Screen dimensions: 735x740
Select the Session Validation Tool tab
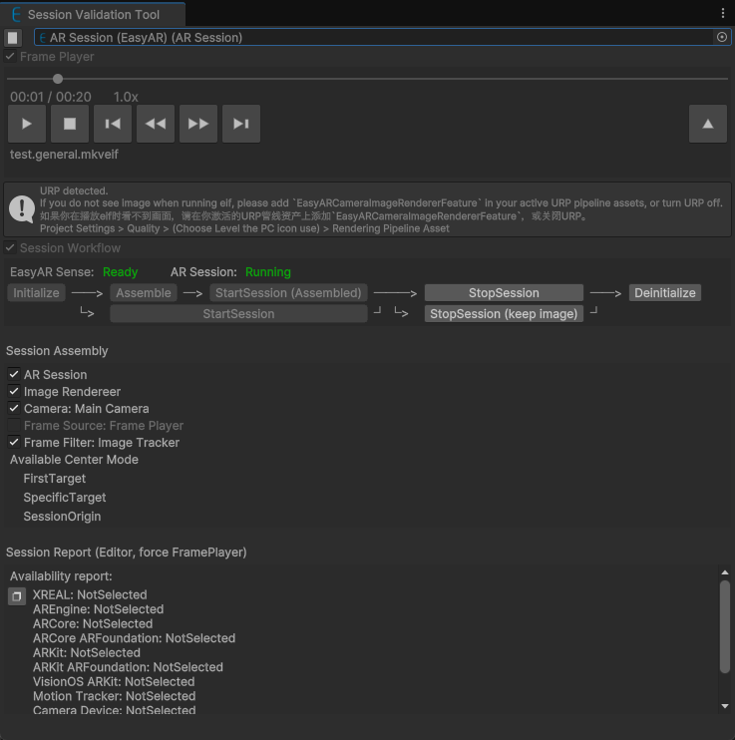pos(92,15)
